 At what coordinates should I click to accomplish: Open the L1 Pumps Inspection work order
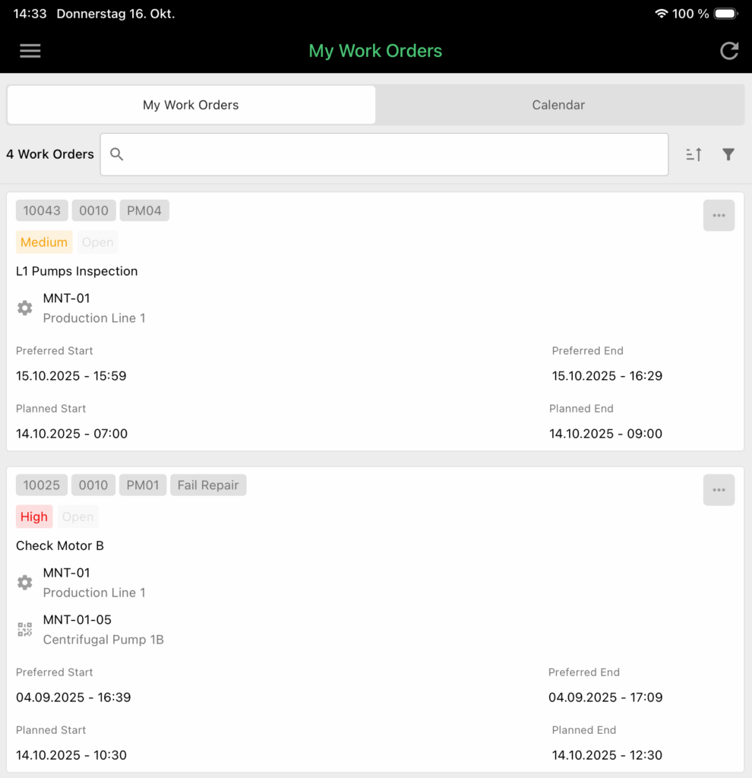click(x=77, y=271)
